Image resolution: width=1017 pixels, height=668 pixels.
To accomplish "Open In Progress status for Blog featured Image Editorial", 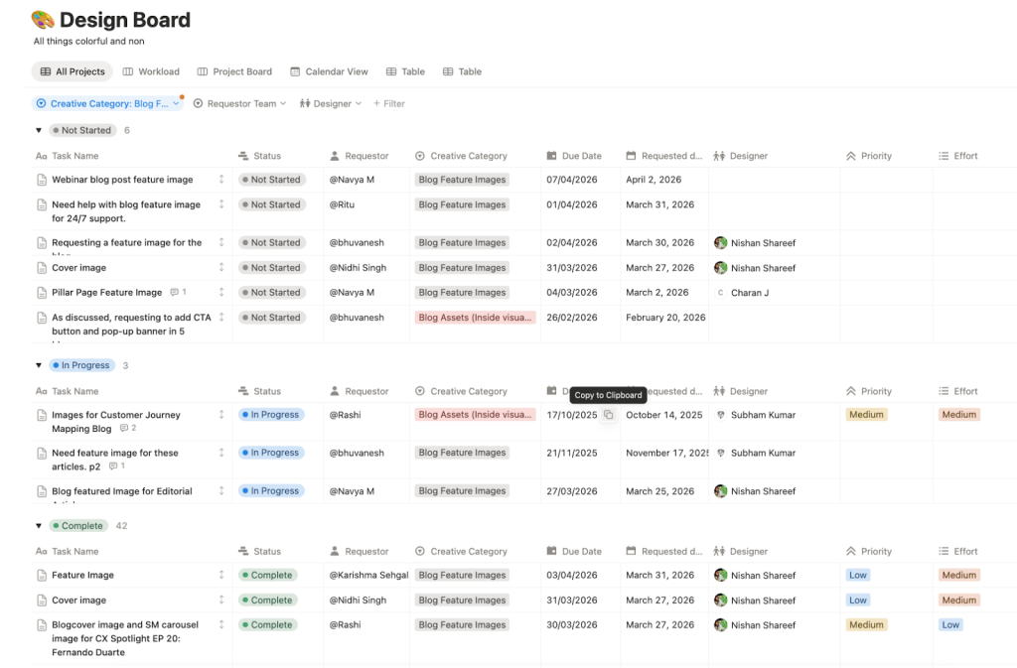I will click(270, 491).
